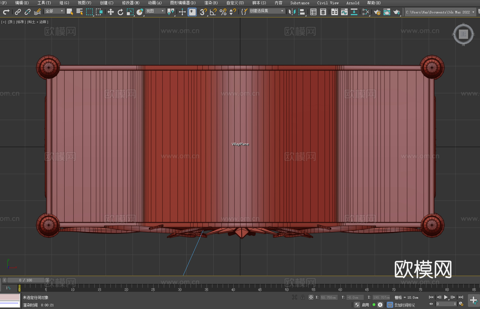Open the Mini Curve Editor button

(x=8, y=288)
